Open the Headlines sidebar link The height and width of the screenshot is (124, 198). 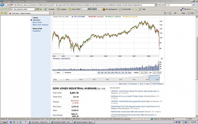[36, 31]
